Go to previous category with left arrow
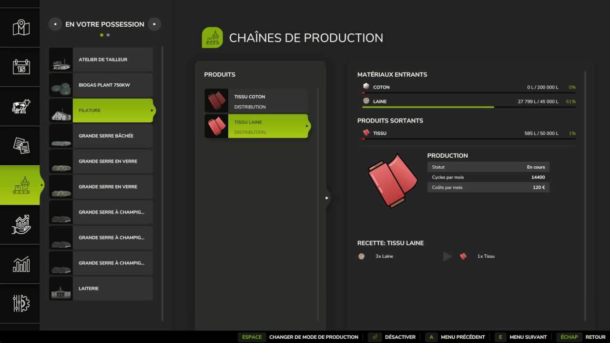Viewport: 610px width, 343px height. (55, 24)
